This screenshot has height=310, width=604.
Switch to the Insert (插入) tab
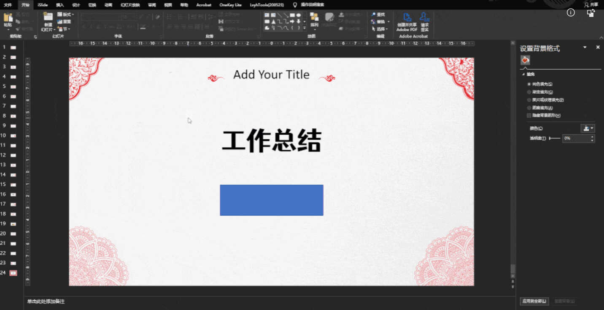click(x=60, y=5)
